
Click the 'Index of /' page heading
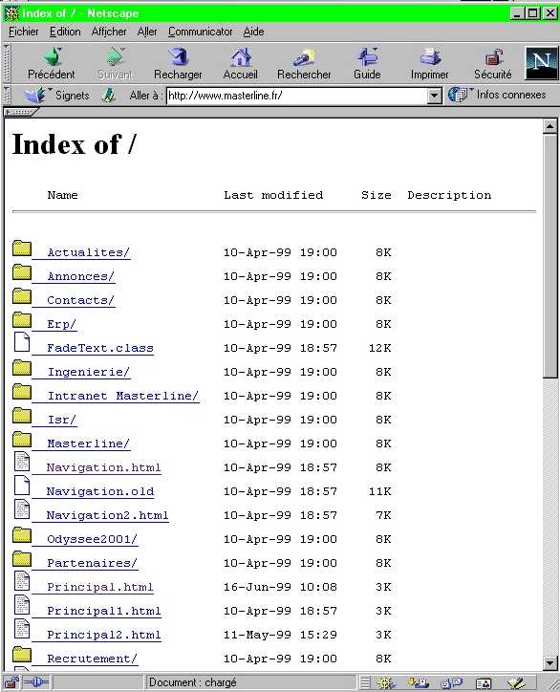click(x=75, y=144)
